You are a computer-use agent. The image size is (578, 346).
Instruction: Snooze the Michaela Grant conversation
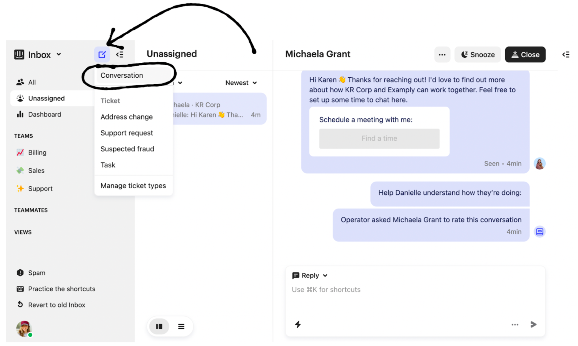pyautogui.click(x=478, y=55)
